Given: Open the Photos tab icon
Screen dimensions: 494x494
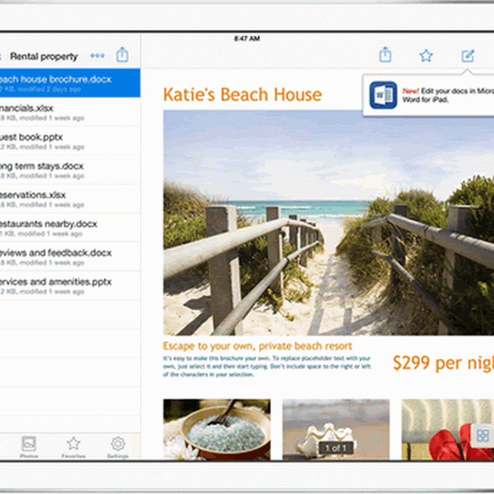Looking at the screenshot, I should 28,443.
